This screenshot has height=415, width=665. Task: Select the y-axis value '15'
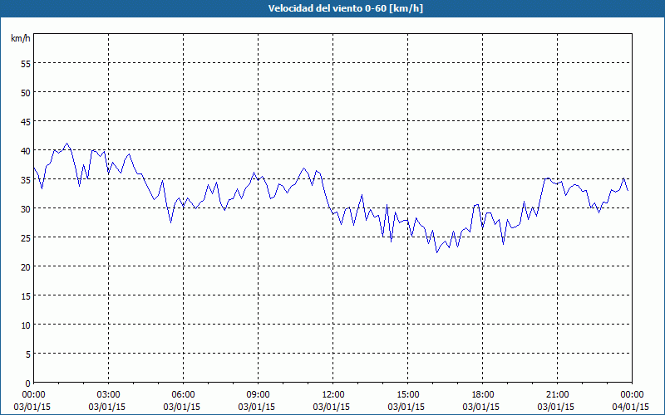(x=26, y=297)
